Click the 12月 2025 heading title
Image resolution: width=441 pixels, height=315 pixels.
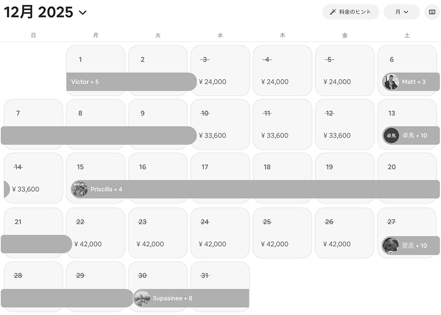coord(39,12)
